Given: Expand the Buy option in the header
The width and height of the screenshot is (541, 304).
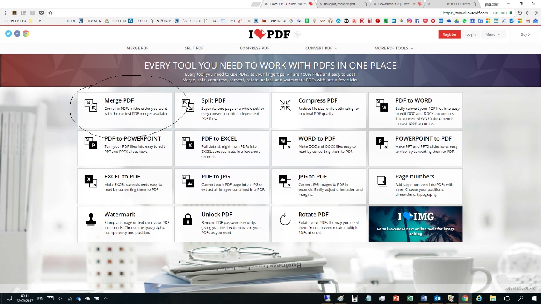Looking at the screenshot, I should pyautogui.click(x=525, y=34).
